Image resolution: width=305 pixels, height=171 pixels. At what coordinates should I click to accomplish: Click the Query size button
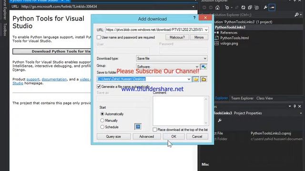pos(113,136)
